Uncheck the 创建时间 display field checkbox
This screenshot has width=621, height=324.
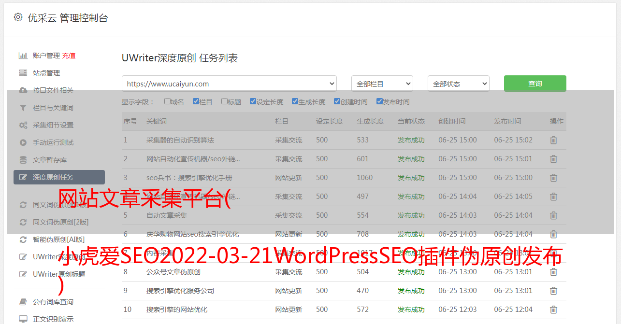(x=337, y=101)
